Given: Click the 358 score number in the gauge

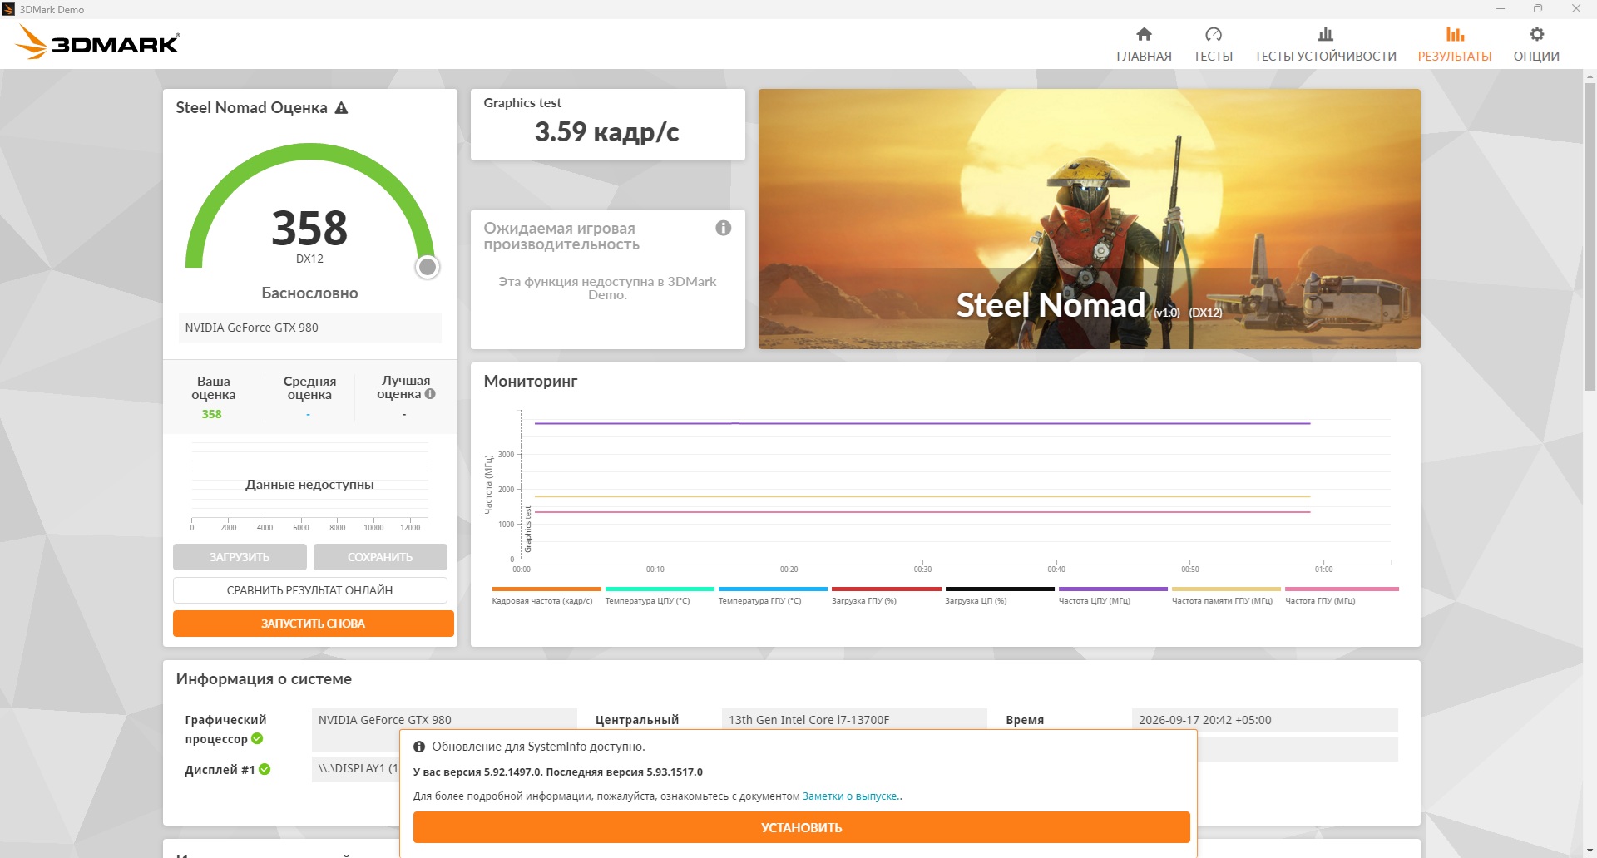Looking at the screenshot, I should [x=309, y=228].
